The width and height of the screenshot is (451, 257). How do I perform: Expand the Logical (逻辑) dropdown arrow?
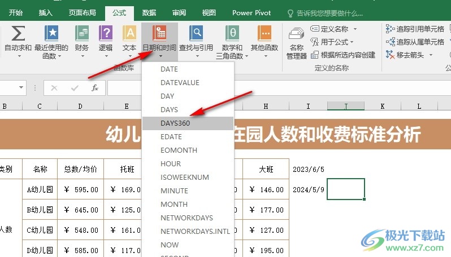coord(106,56)
